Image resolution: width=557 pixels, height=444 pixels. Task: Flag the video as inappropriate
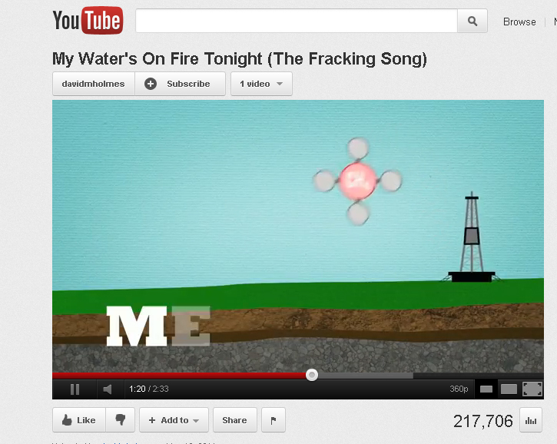pyautogui.click(x=274, y=420)
